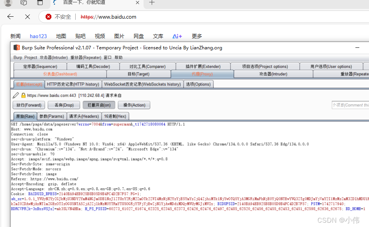Select the 拦截(Intercept) sub-tab
The width and height of the screenshot is (369, 227).
coord(29,84)
